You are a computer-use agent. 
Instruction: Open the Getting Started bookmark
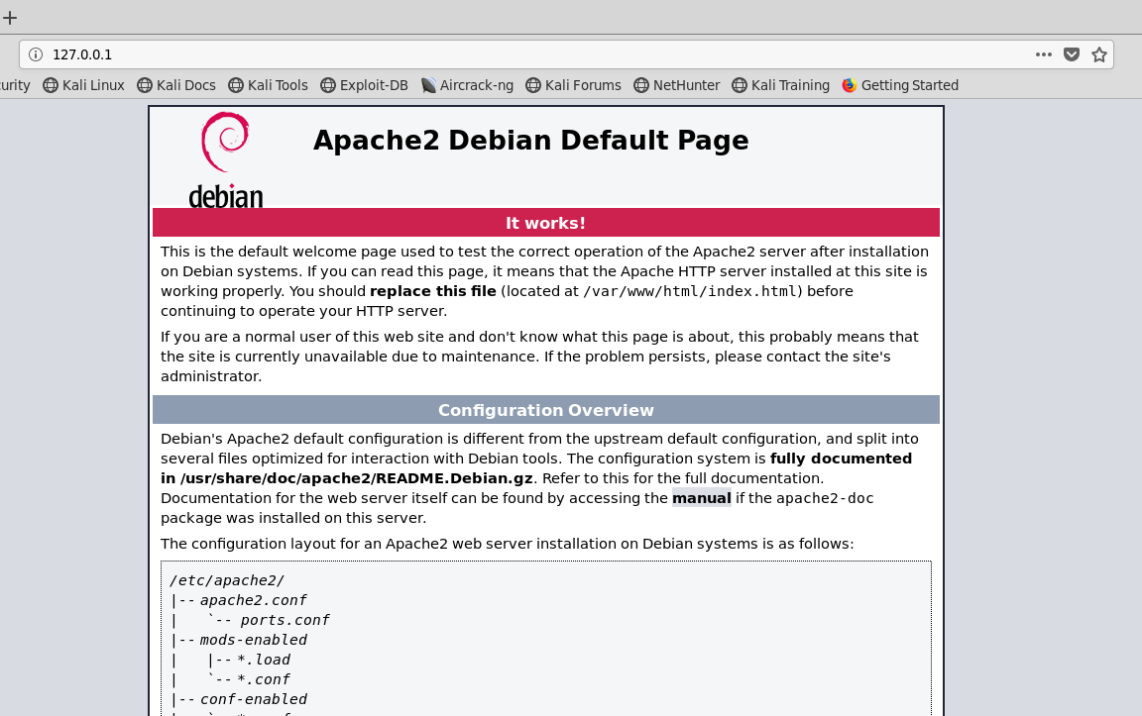click(900, 85)
